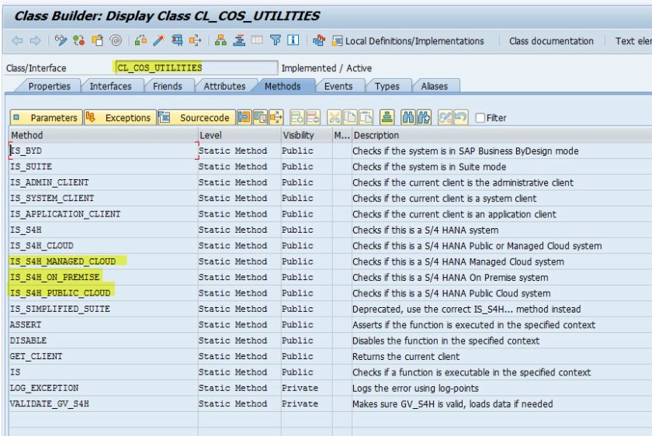Image resolution: width=652 pixels, height=436 pixels.
Task: Select the IS_BYD method cell
Action: pyautogui.click(x=103, y=151)
